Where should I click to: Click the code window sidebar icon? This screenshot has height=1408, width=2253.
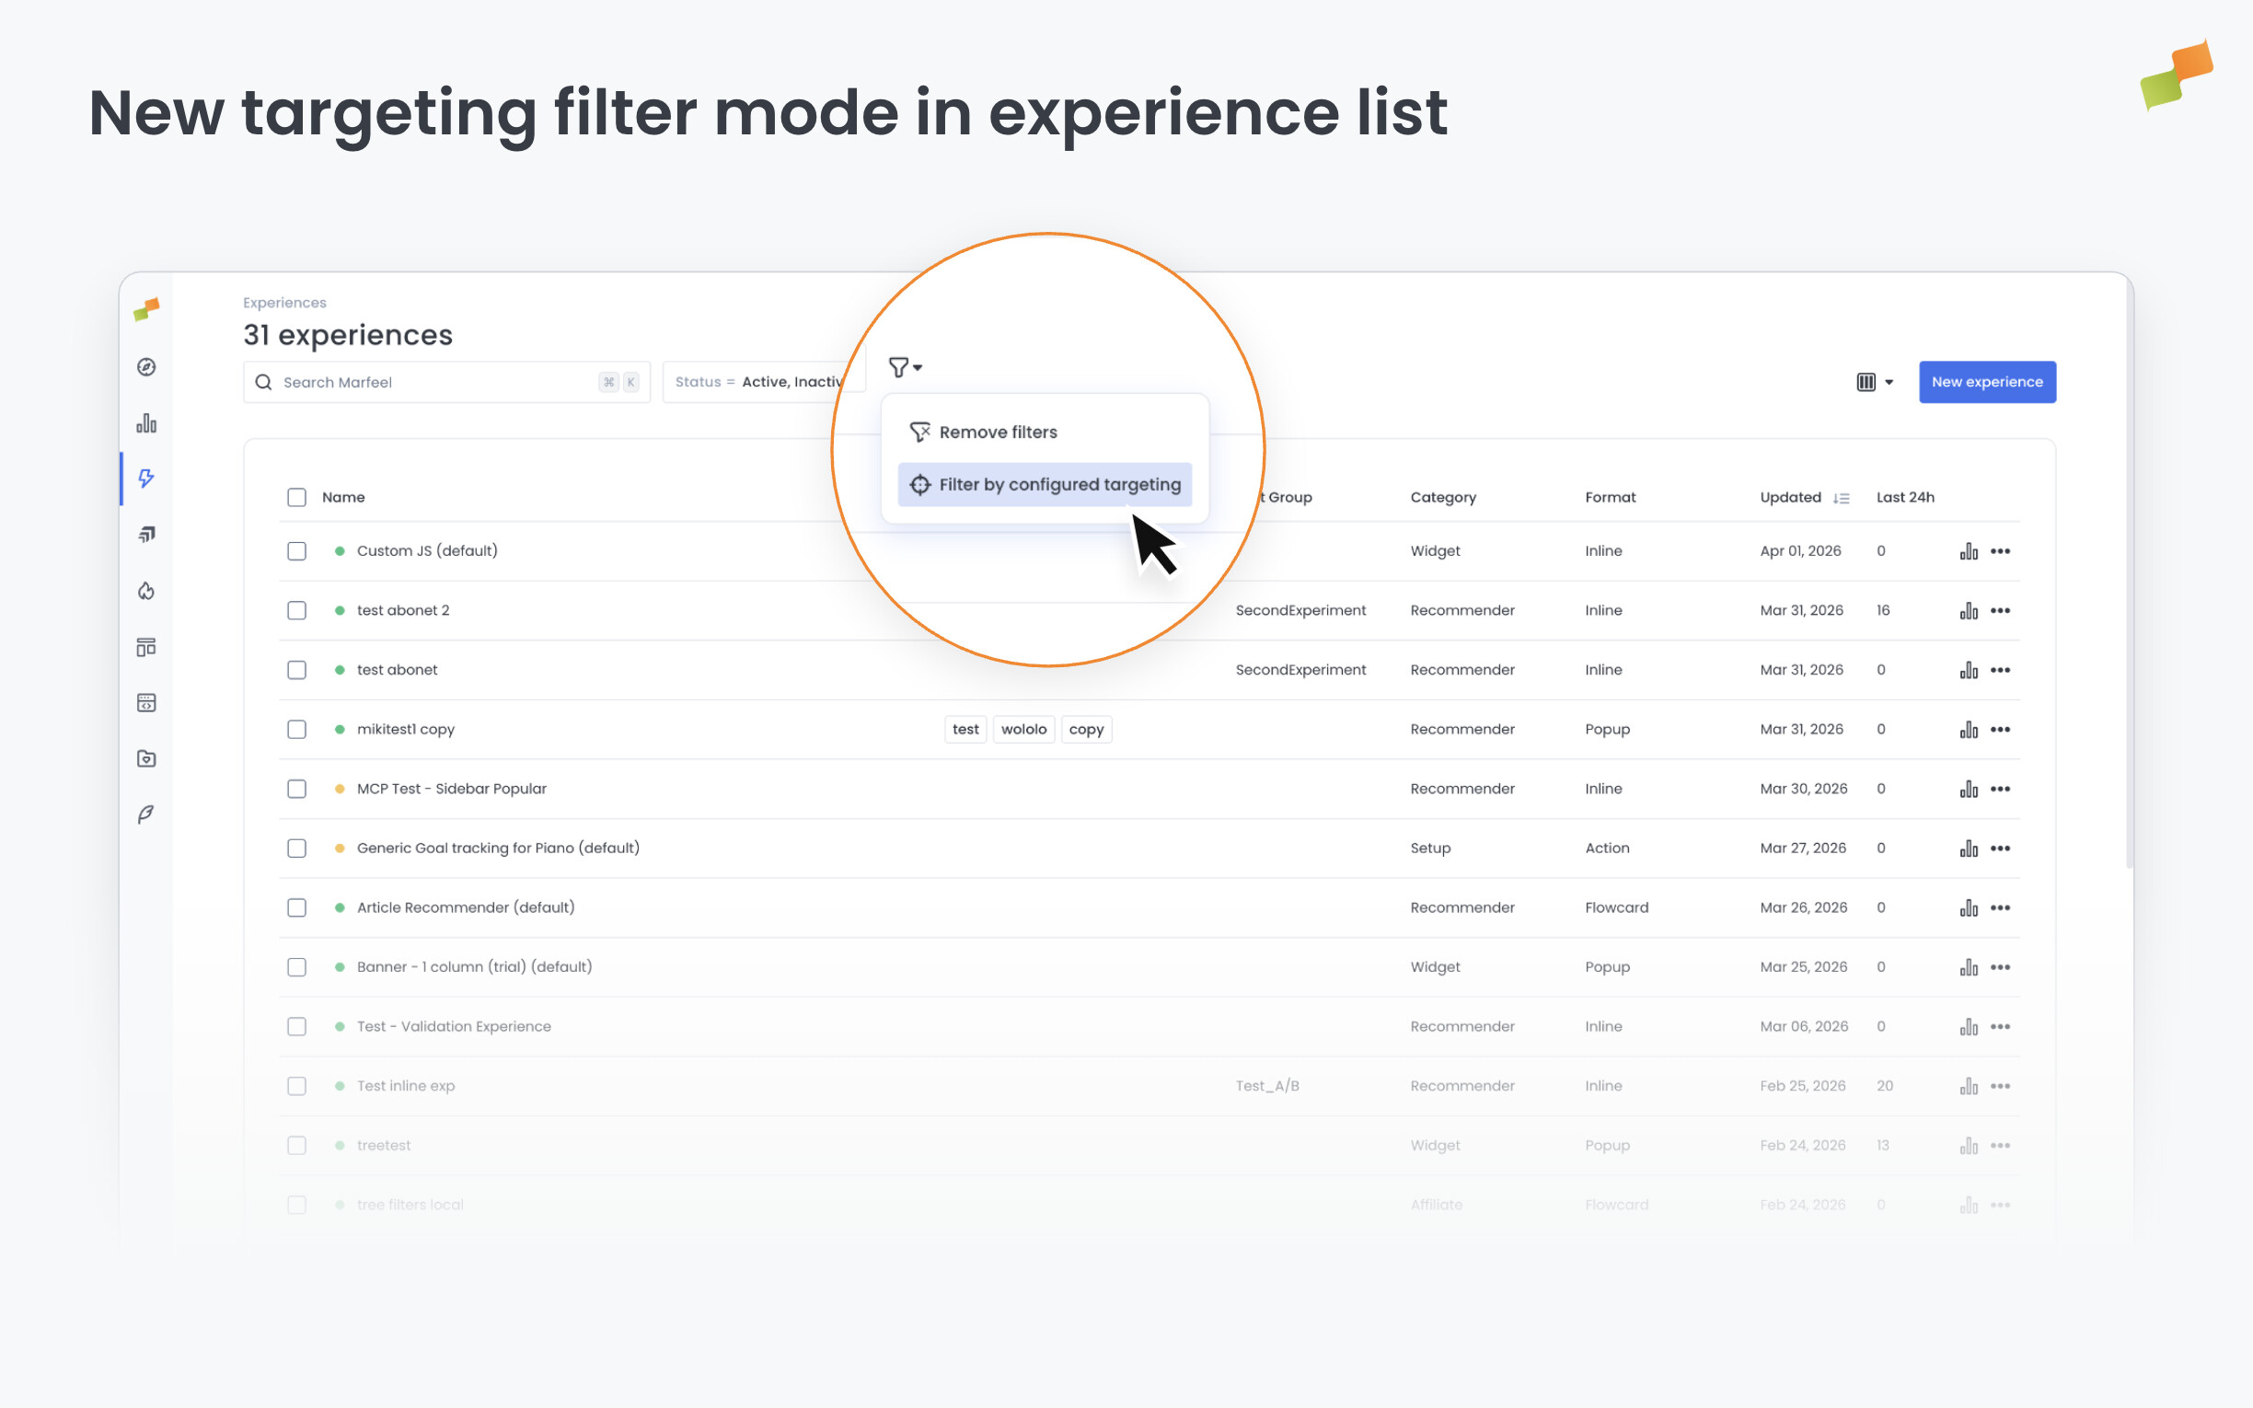tap(146, 703)
